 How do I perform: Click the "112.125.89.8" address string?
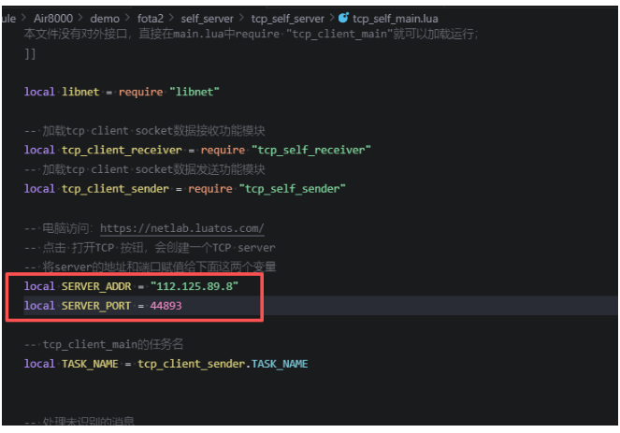click(195, 286)
